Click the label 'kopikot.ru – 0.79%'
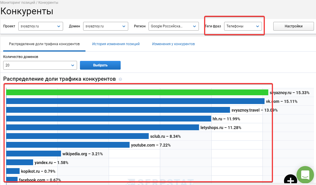Image resolution: width=316 pixels, height=185 pixels. (x=38, y=171)
